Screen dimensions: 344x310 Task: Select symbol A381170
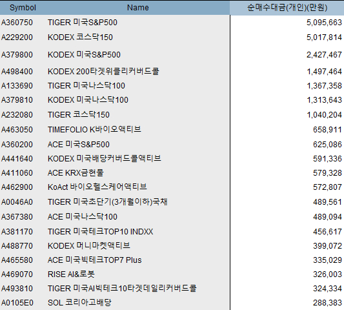pos(17,232)
